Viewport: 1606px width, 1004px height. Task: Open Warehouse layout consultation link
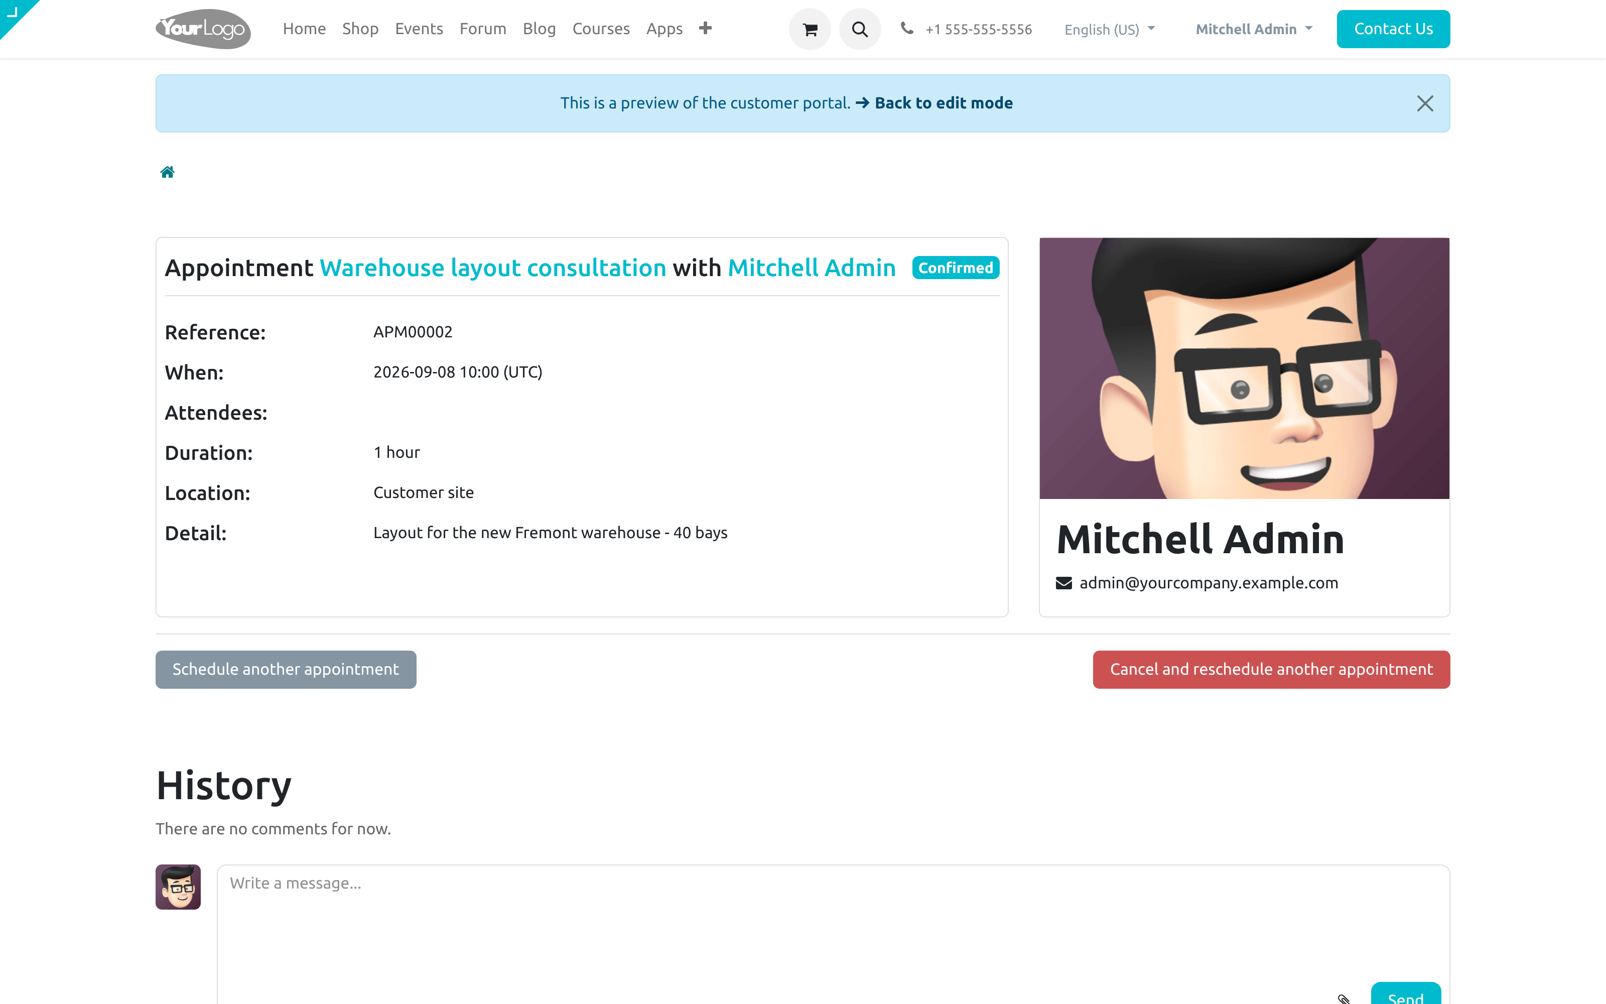pos(493,268)
